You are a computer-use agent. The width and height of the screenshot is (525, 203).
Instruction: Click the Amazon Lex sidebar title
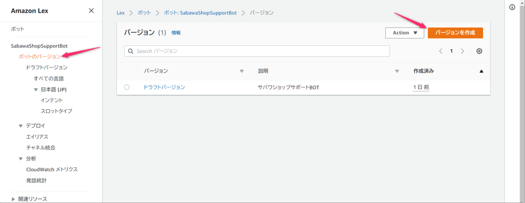30,10
